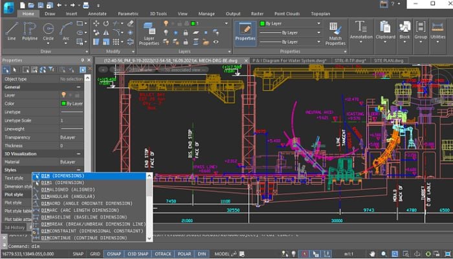Collapse the General section in Properties panel
The height and width of the screenshot is (259, 453).
tap(78, 87)
